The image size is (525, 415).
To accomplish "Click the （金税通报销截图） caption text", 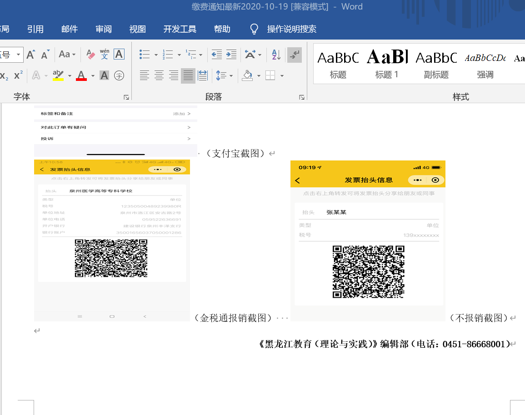I will pos(233,318).
